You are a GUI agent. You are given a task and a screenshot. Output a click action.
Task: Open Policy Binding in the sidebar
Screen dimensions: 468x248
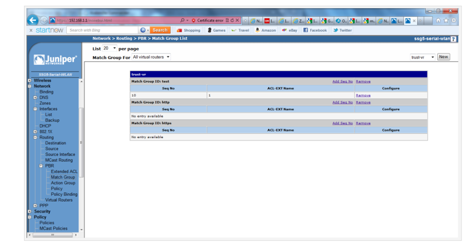[64, 194]
